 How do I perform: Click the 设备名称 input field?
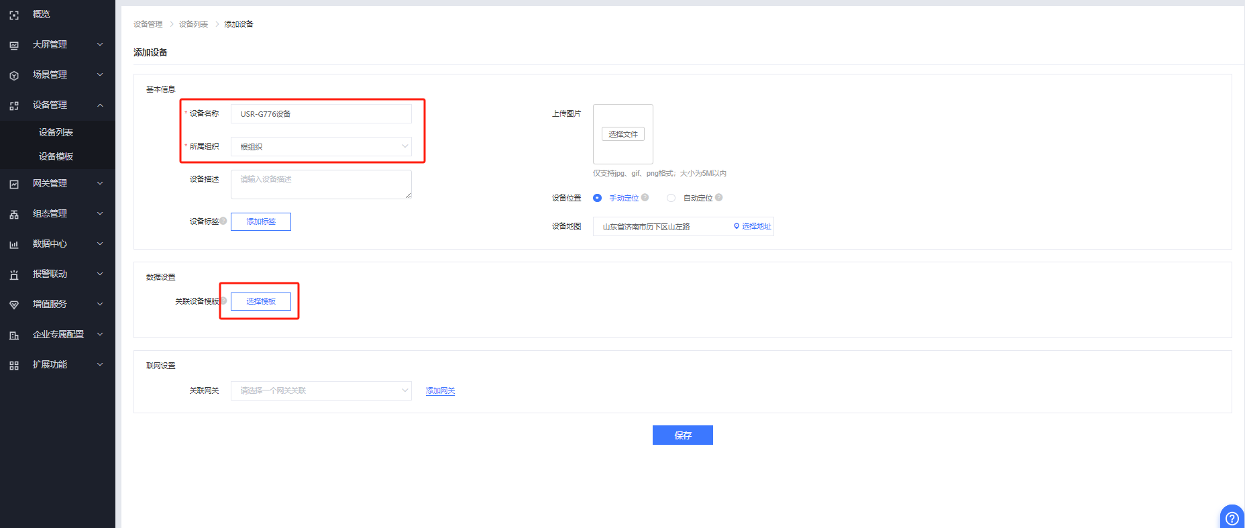click(321, 114)
